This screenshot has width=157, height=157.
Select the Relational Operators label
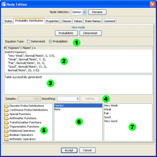click(22, 131)
